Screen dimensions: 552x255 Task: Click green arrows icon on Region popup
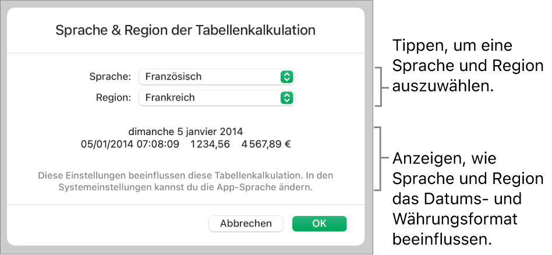pos(286,98)
